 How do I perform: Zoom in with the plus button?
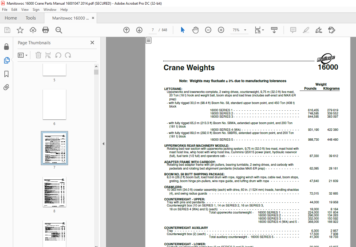pos(221,30)
